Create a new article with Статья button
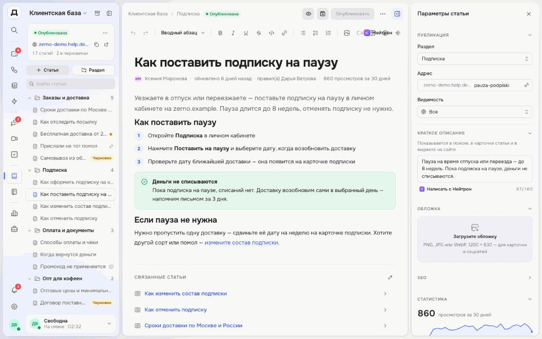The height and width of the screenshot is (339, 542). pos(47,70)
